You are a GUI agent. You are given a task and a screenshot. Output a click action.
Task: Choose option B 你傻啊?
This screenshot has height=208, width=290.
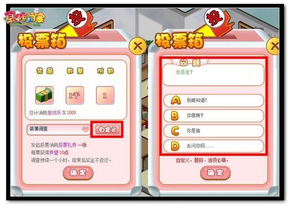tap(213, 115)
